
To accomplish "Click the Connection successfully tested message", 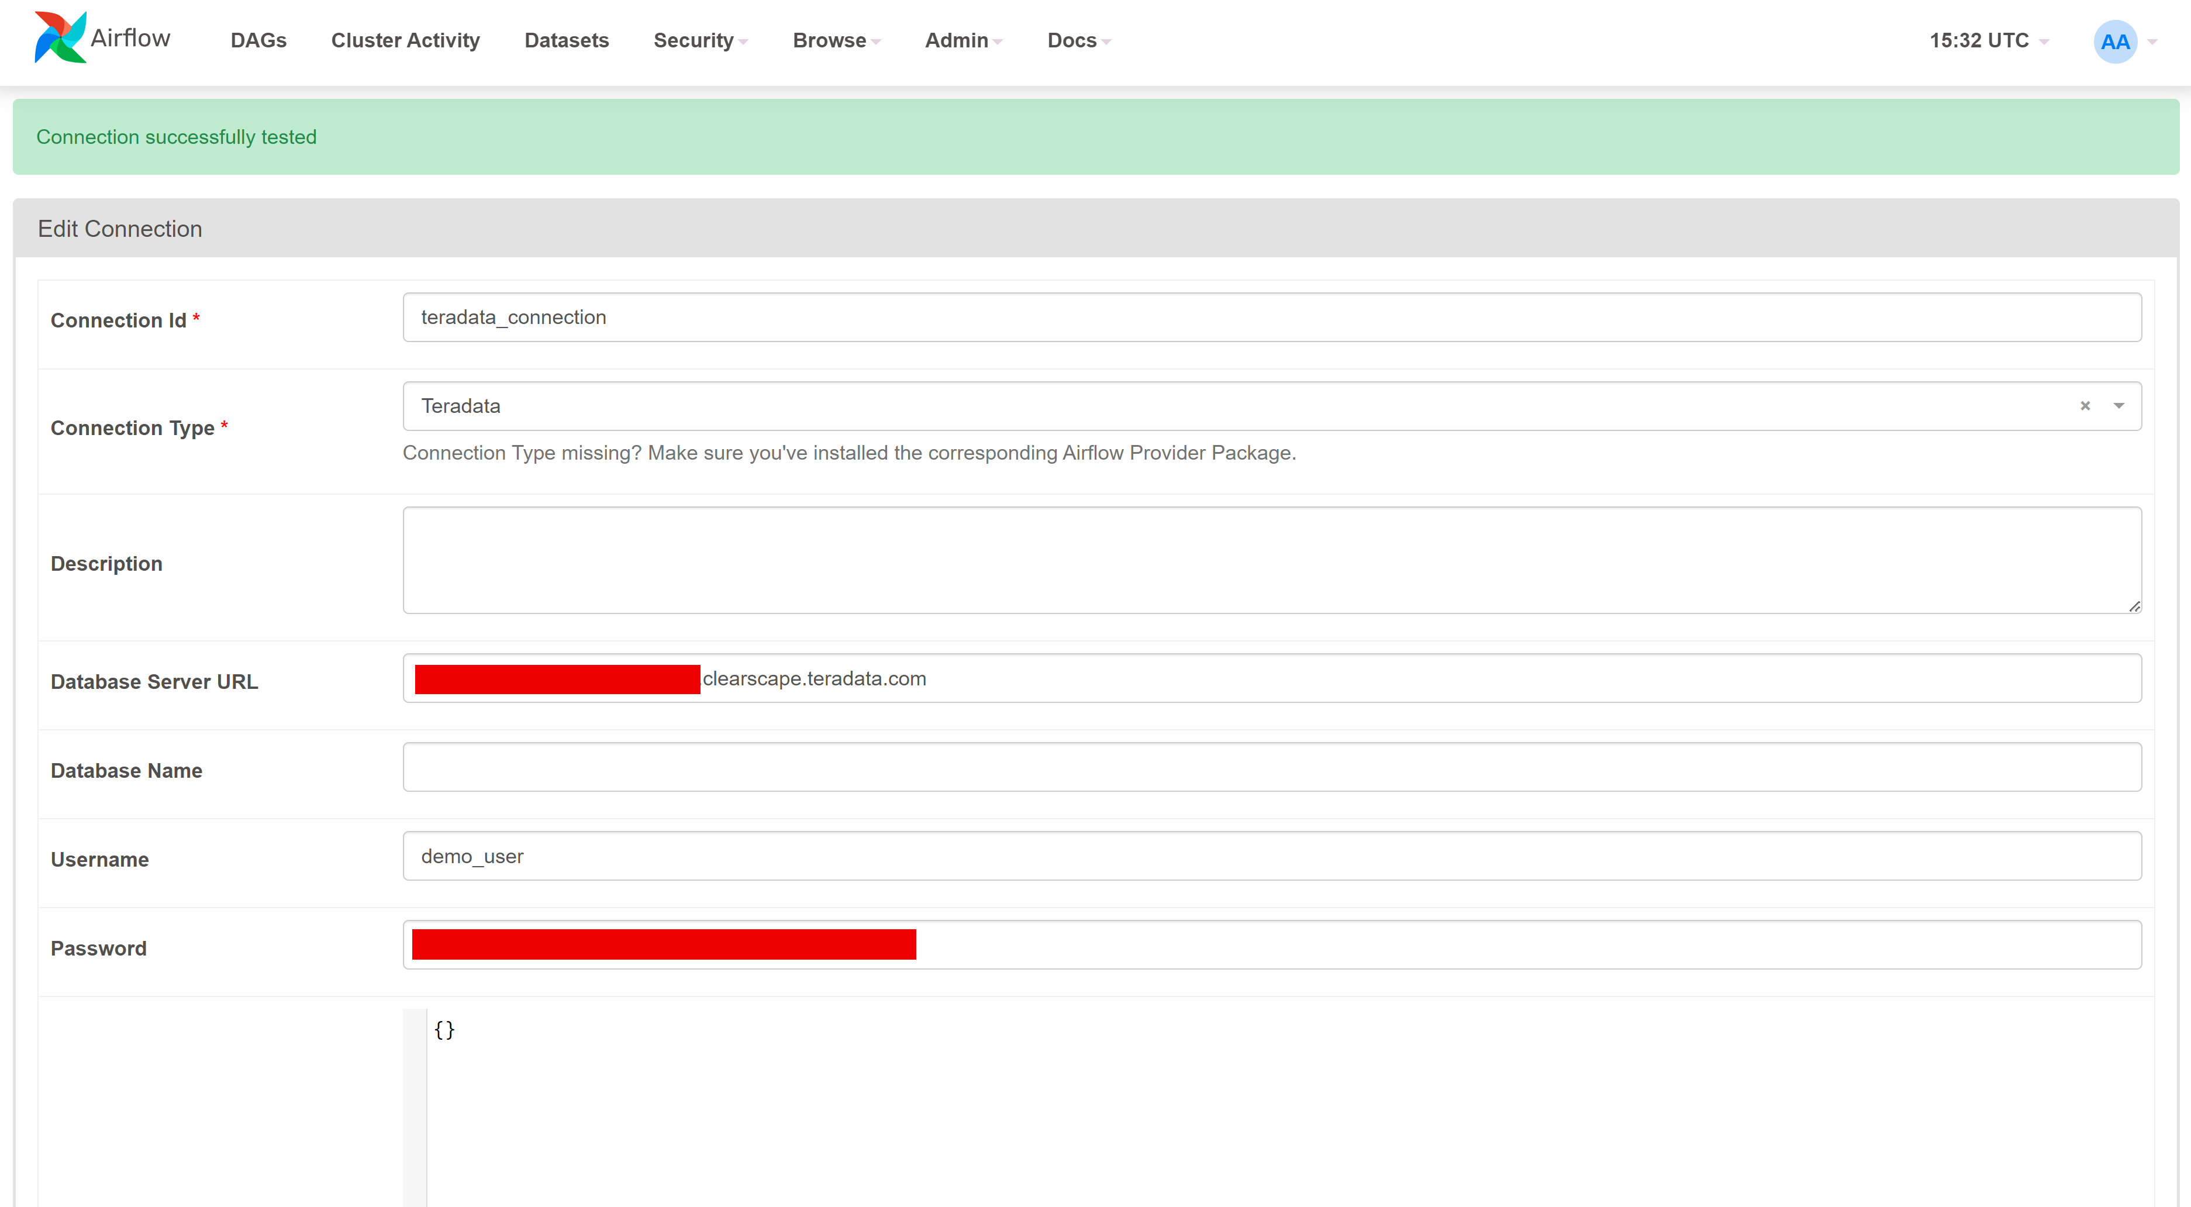I will pyautogui.click(x=176, y=137).
